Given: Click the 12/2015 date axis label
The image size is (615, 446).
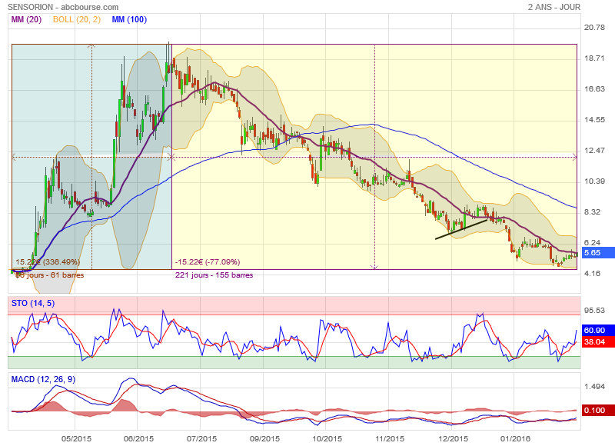Looking at the screenshot, I should coord(454,438).
